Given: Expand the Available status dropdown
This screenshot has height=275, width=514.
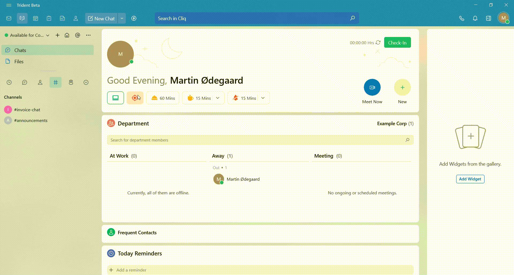Looking at the screenshot, I should pos(48,35).
